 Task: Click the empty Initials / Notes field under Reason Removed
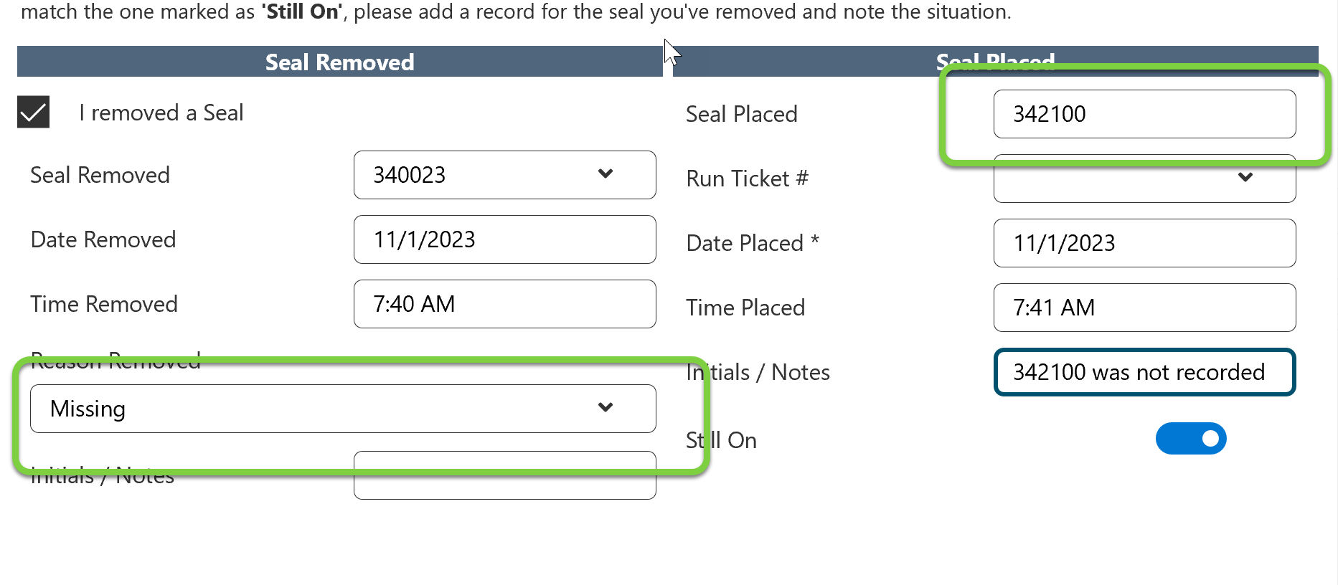pyautogui.click(x=504, y=485)
